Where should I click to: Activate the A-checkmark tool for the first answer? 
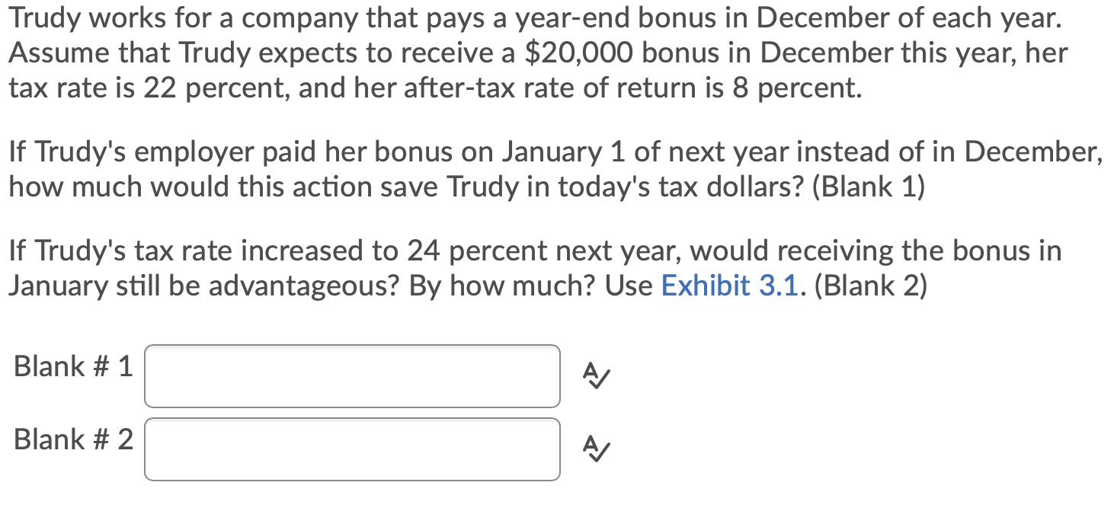[595, 376]
